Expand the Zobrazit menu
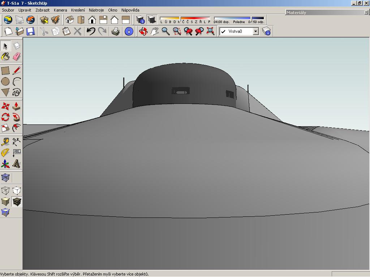Viewport: 370px width, 277px height. click(x=43, y=10)
